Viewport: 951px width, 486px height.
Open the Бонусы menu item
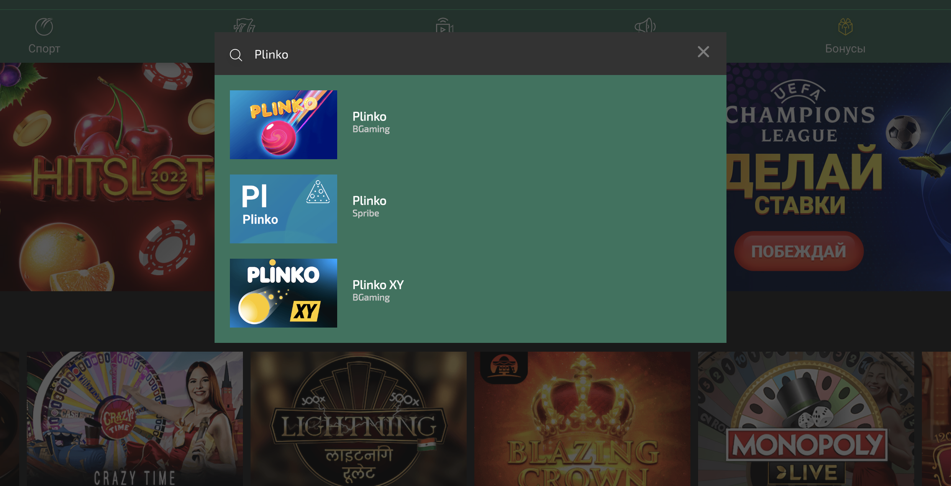[845, 49]
